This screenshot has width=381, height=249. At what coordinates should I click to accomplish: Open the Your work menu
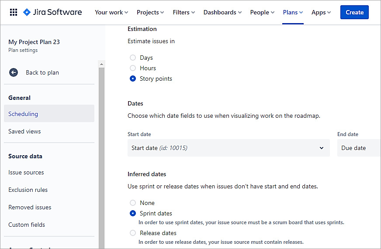pyautogui.click(x=111, y=12)
